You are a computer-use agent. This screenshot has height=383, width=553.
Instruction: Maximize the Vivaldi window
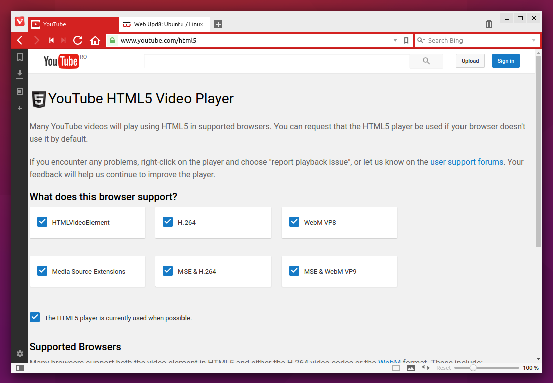pyautogui.click(x=520, y=18)
